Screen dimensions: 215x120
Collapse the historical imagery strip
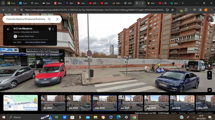tap(209, 90)
